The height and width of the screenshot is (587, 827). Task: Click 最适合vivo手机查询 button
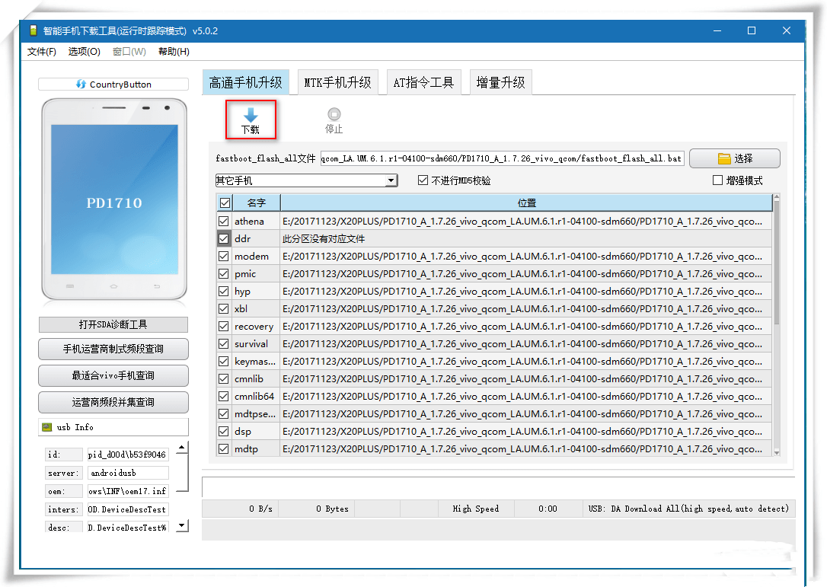[x=113, y=375]
